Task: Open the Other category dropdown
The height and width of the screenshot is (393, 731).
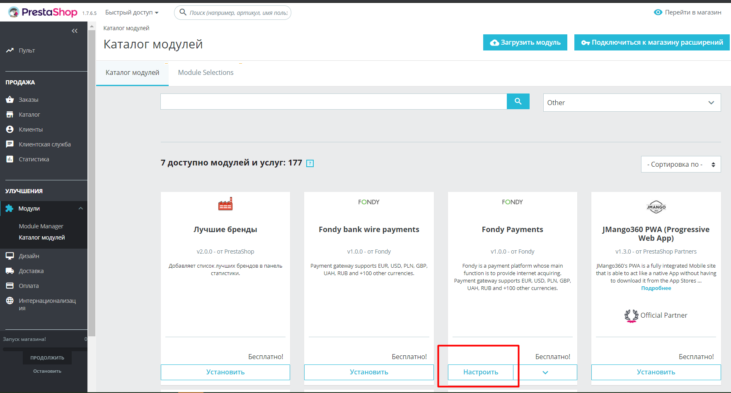Action: (x=632, y=103)
